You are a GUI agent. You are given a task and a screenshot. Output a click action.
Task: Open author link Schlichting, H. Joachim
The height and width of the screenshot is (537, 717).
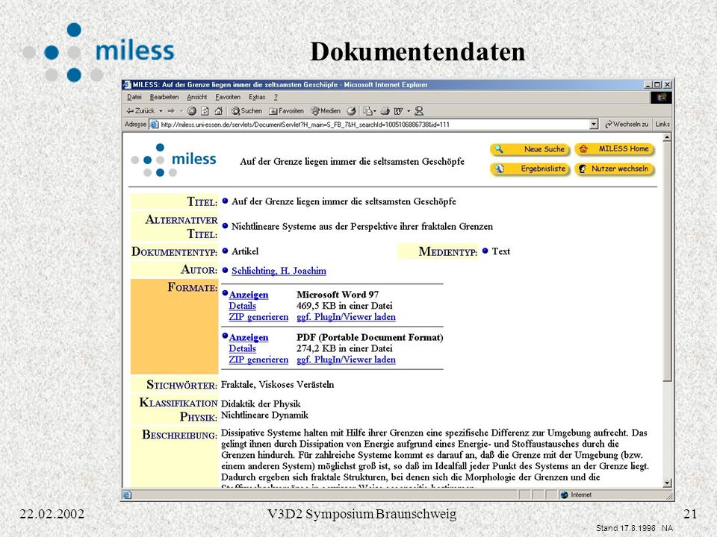coord(279,270)
